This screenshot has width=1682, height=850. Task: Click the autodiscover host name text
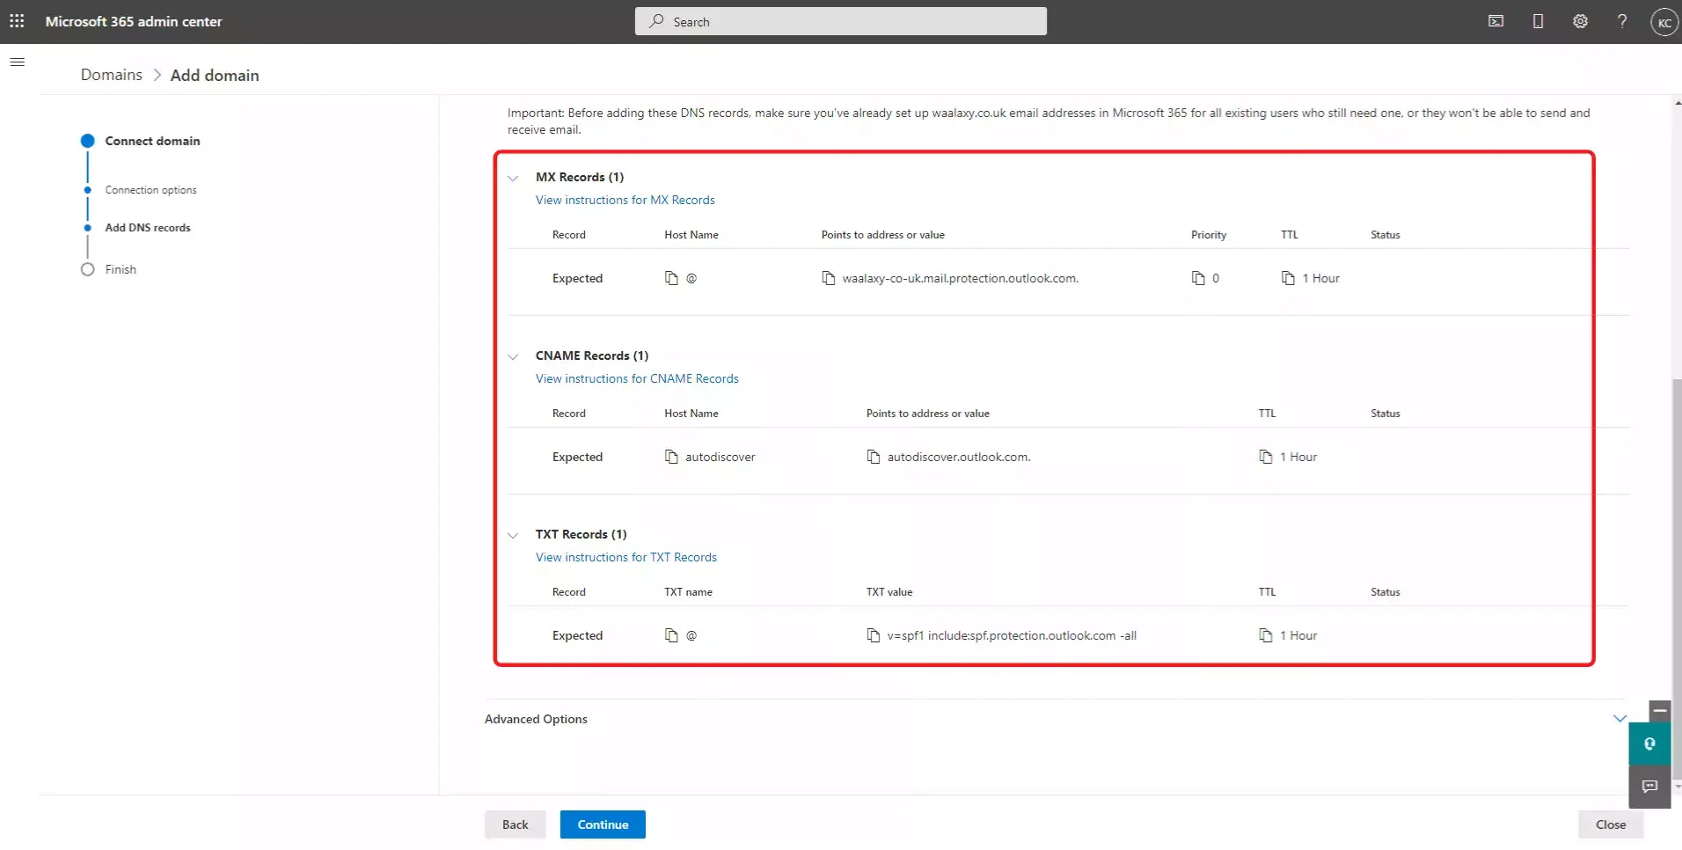click(720, 457)
